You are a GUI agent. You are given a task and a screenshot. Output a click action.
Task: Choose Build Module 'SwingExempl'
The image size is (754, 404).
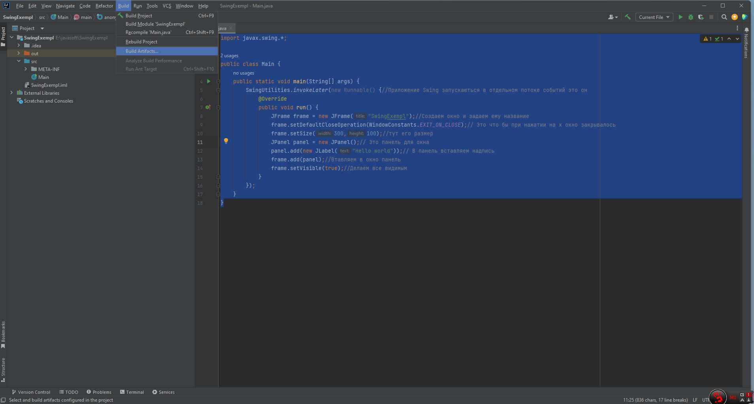167,24
